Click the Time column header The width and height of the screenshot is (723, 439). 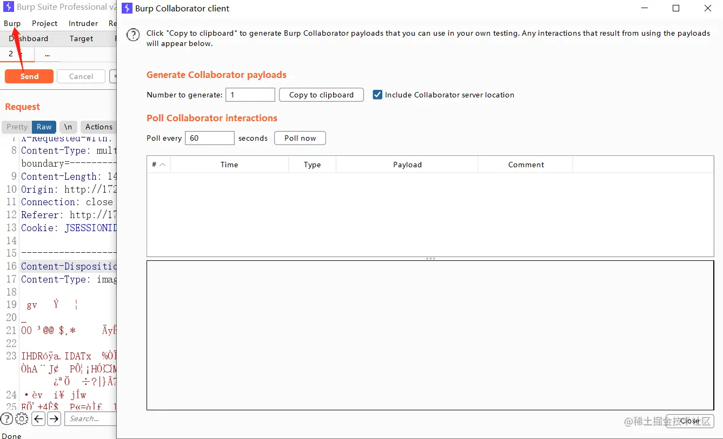pyautogui.click(x=229, y=165)
